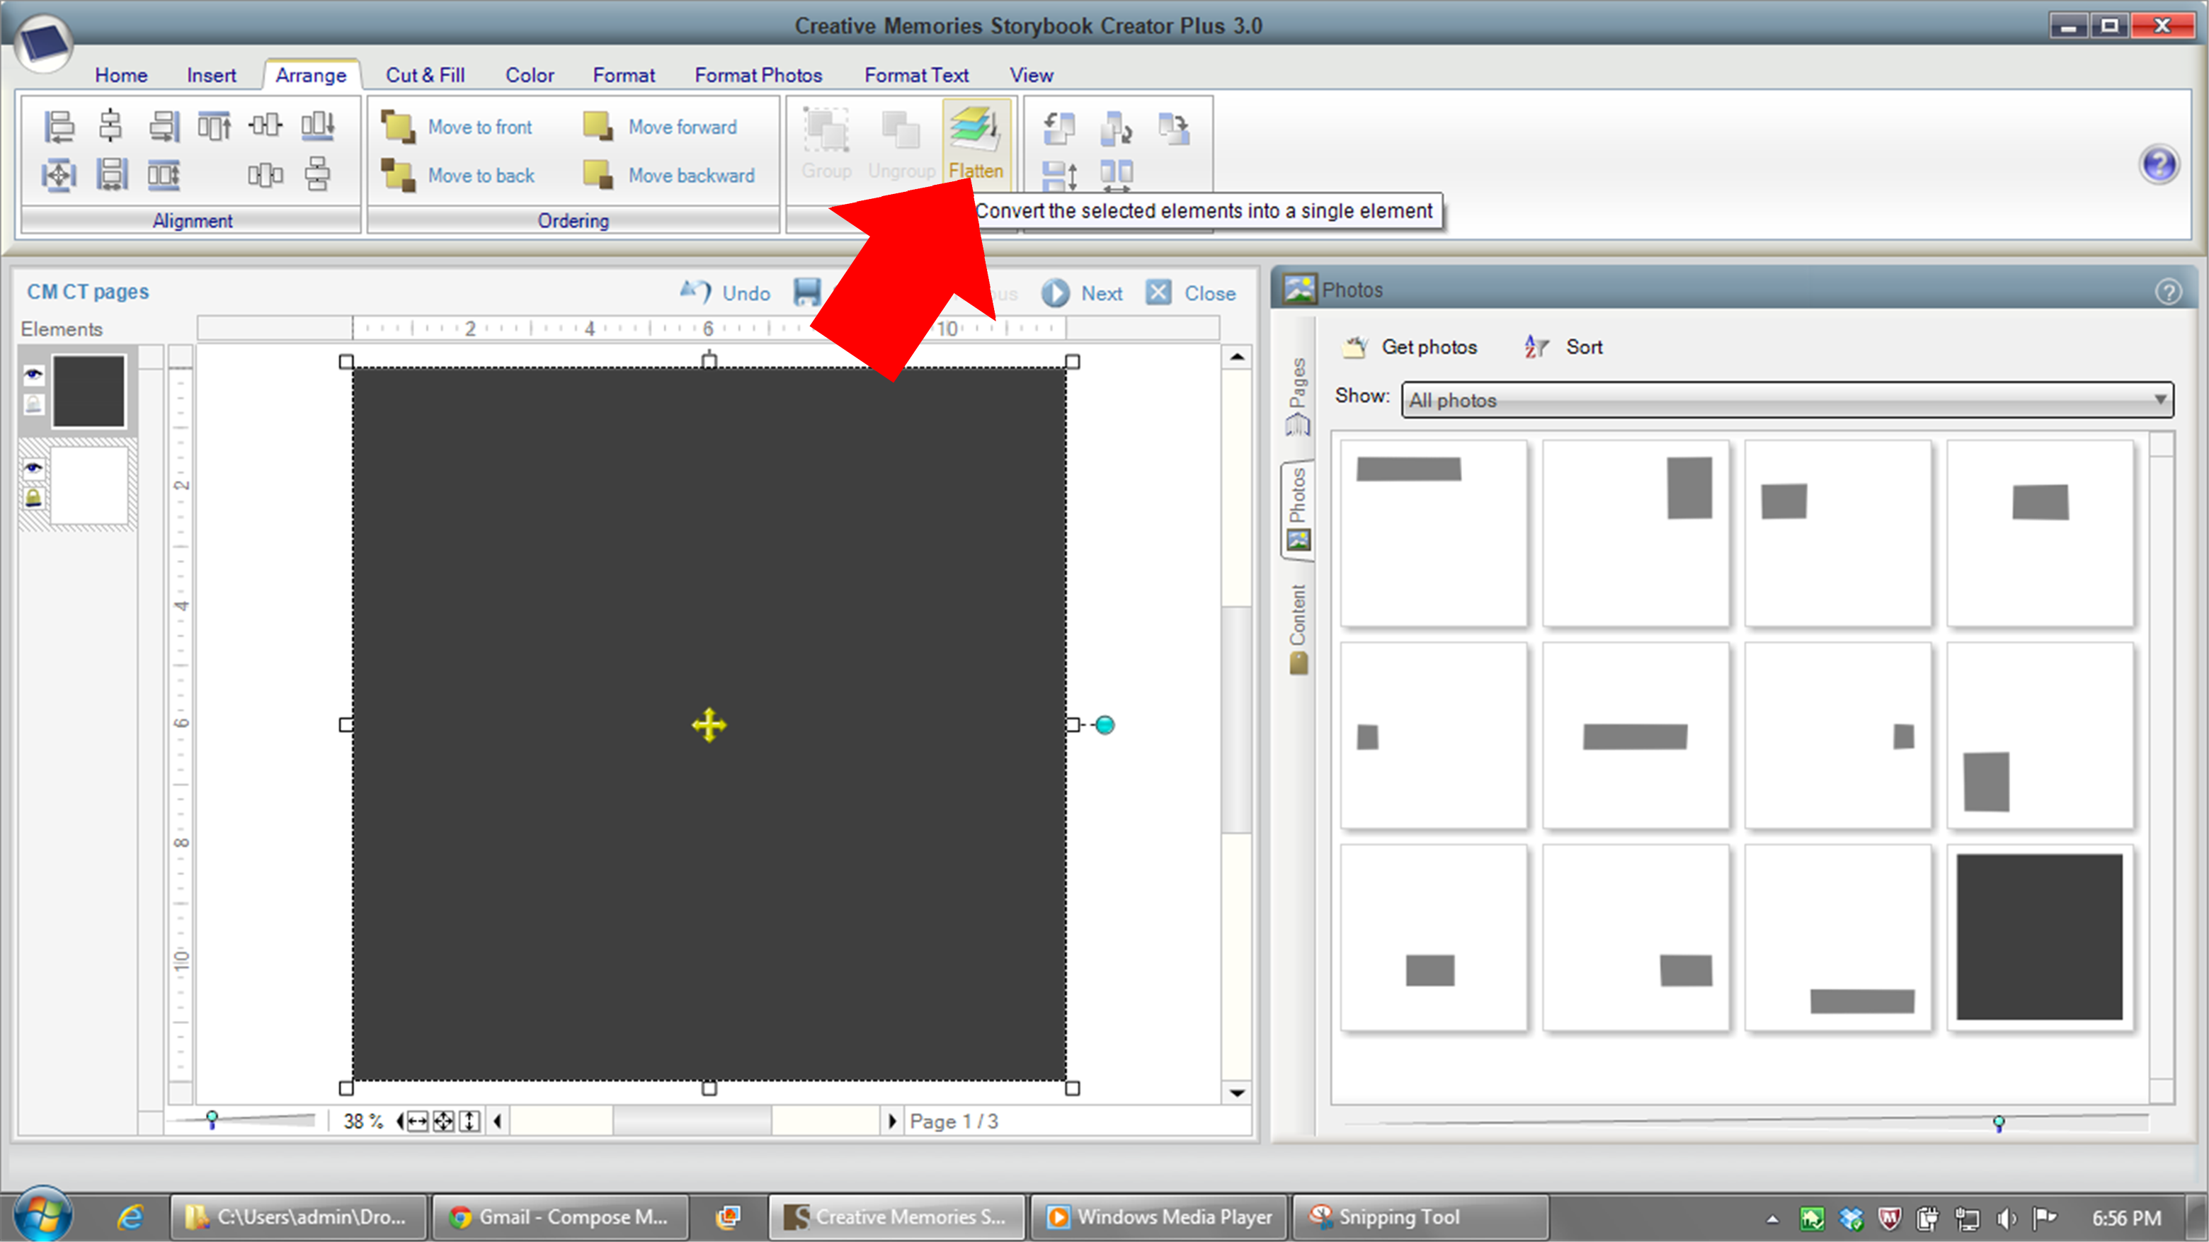2209x1242 pixels.
Task: Toggle lock on dark element layer
Action: 33,403
